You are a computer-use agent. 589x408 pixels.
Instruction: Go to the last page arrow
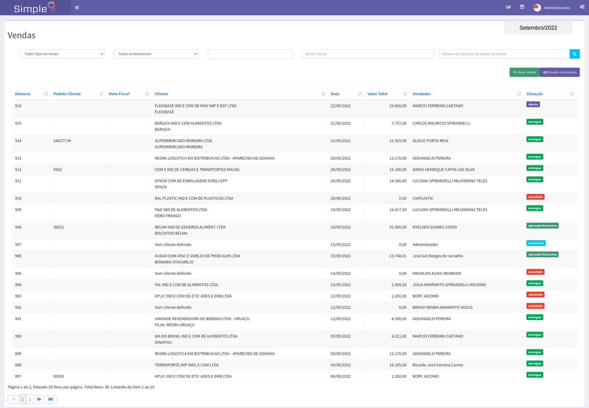[x=51, y=399]
